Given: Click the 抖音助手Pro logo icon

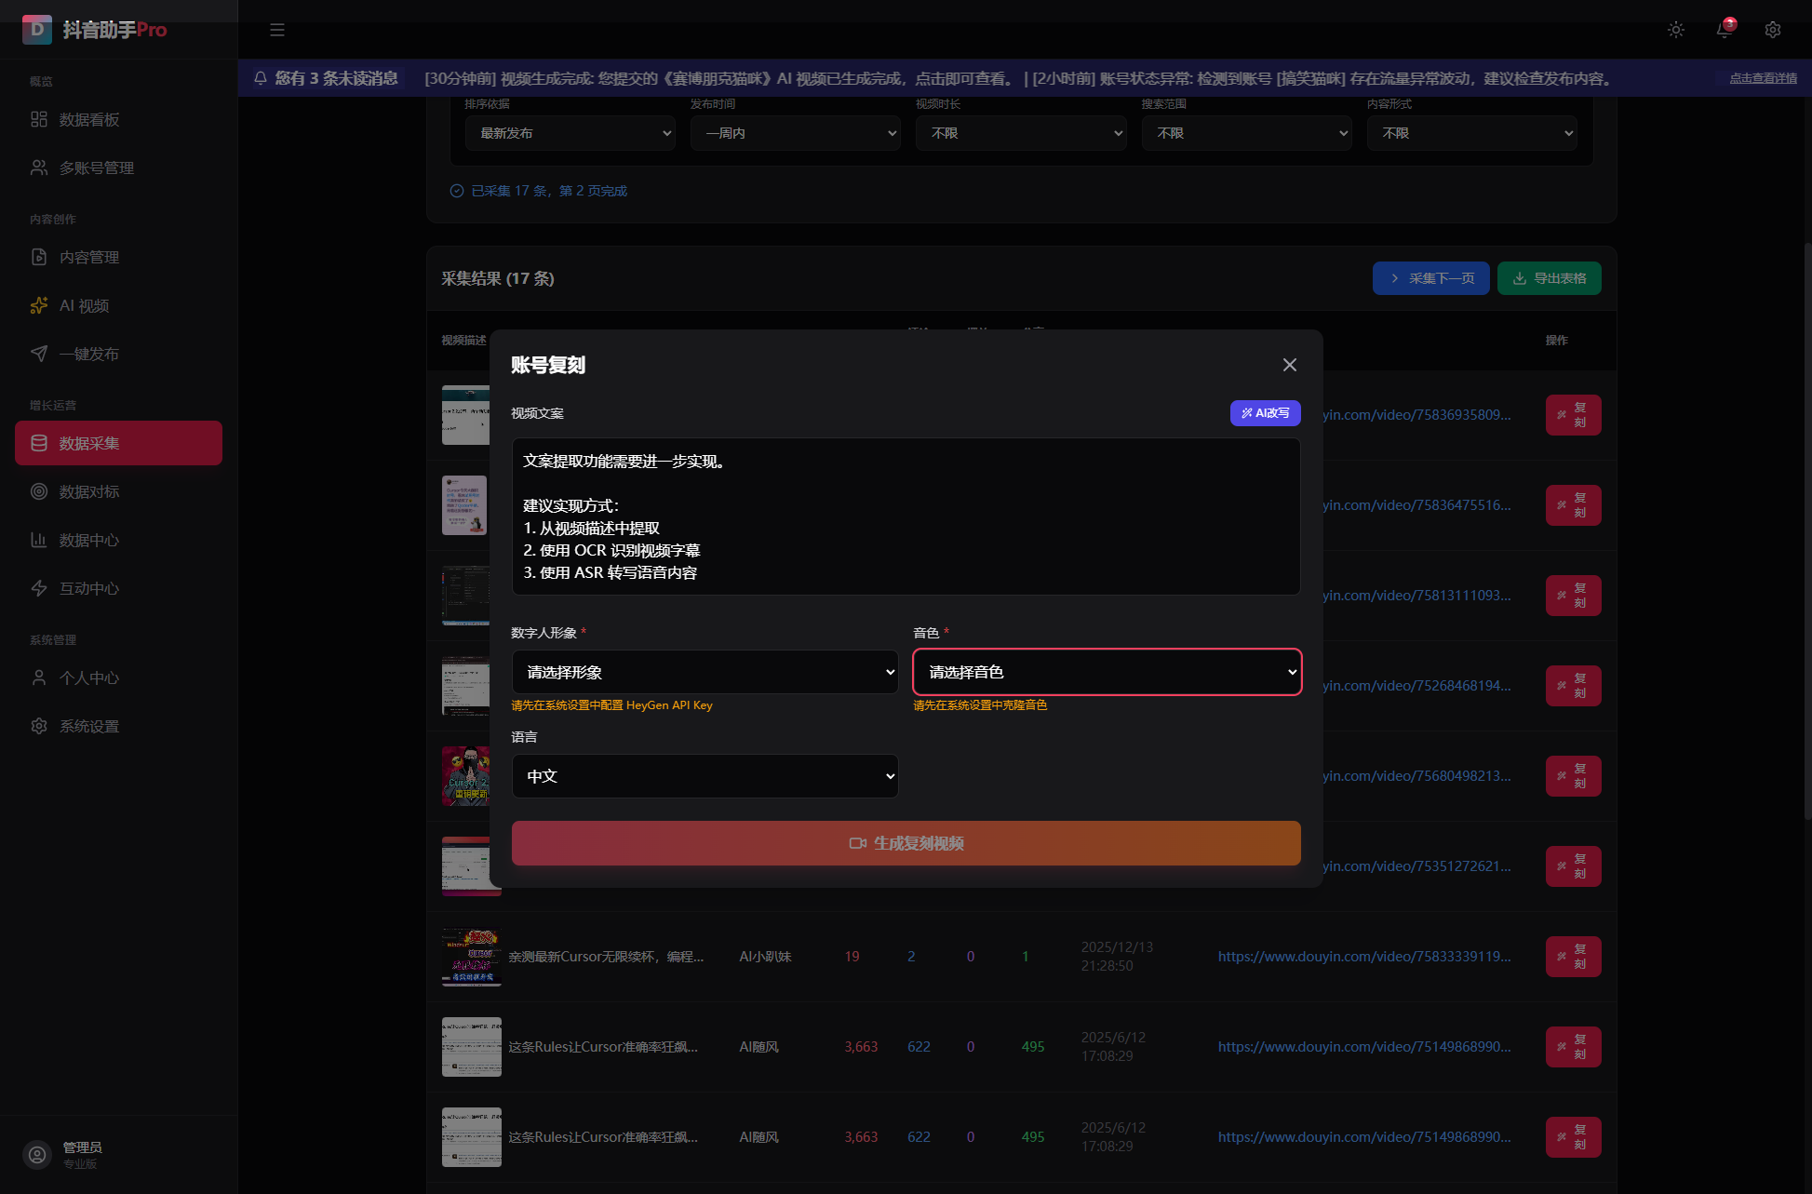Looking at the screenshot, I should point(37,29).
